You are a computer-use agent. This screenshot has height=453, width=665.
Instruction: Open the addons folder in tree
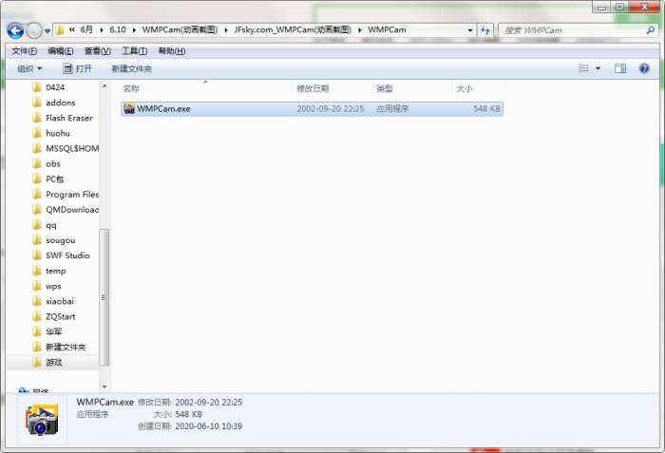point(60,103)
